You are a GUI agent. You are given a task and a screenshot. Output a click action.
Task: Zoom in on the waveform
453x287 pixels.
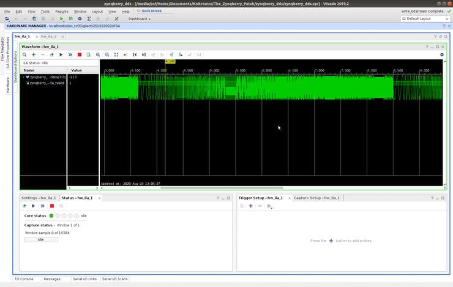click(98, 54)
